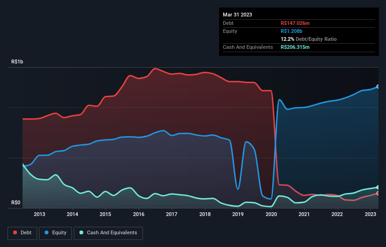Click the 2019 x-axis label

coord(238,214)
